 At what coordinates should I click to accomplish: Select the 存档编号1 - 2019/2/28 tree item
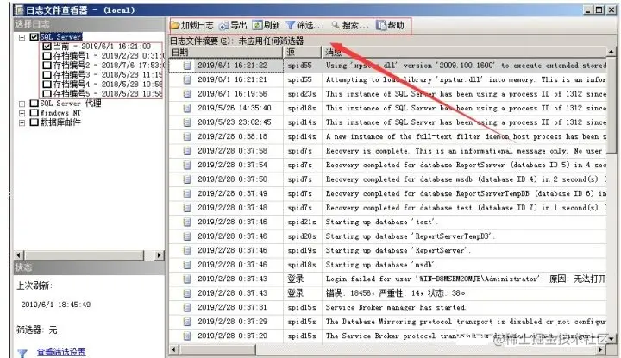[x=108, y=56]
